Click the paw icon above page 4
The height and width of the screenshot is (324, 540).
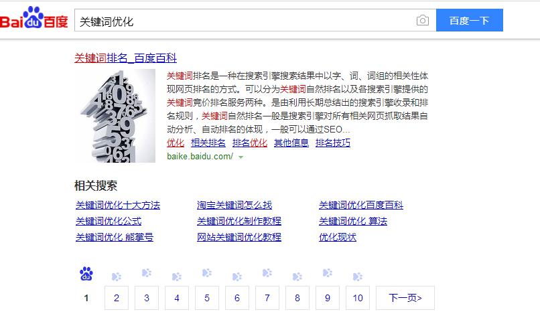click(x=177, y=276)
